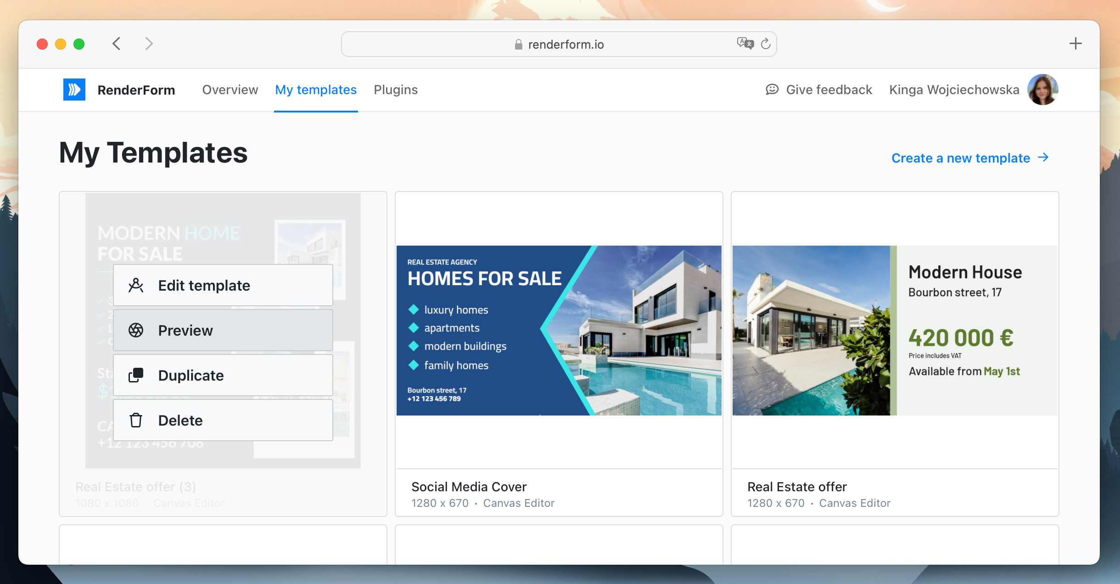Click the Edit template icon
1120x584 pixels.
point(135,285)
